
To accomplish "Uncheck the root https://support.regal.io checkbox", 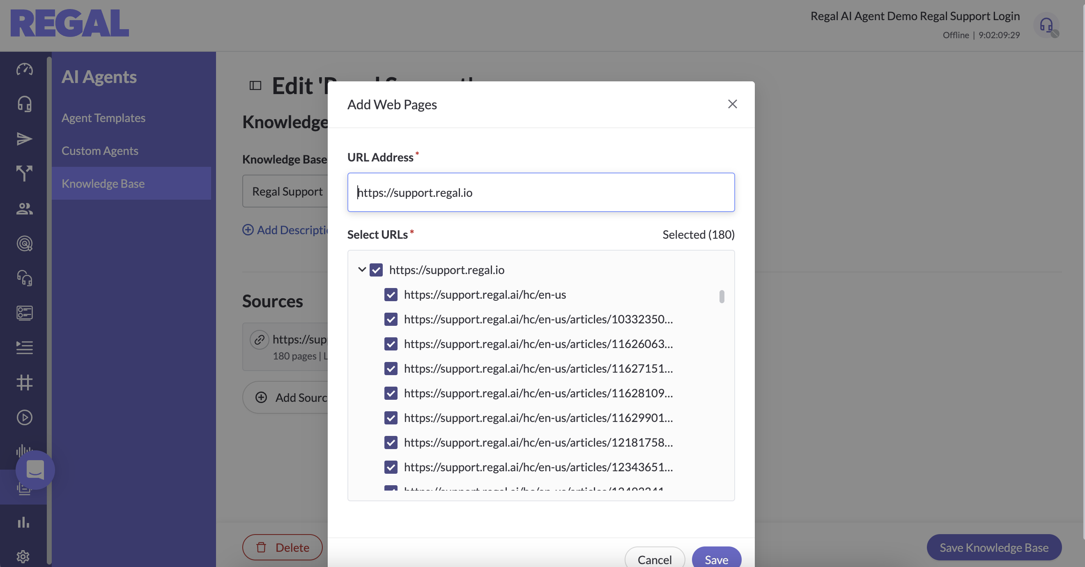I will (376, 270).
